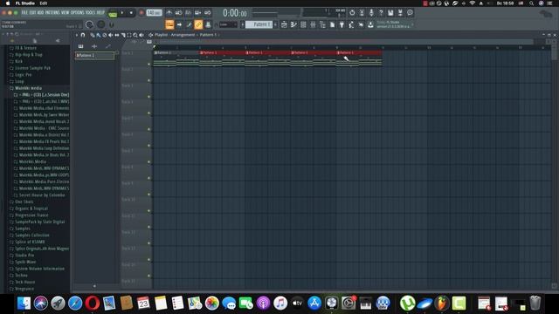Screen dimensions: 559x314
Task: Click the question mark help icon
Action: (381, 13)
